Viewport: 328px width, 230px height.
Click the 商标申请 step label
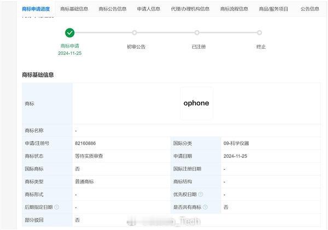[69, 46]
